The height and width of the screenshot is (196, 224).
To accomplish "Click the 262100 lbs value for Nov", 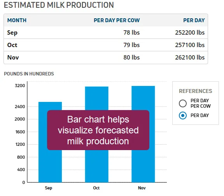I will pyautogui.click(x=190, y=58).
